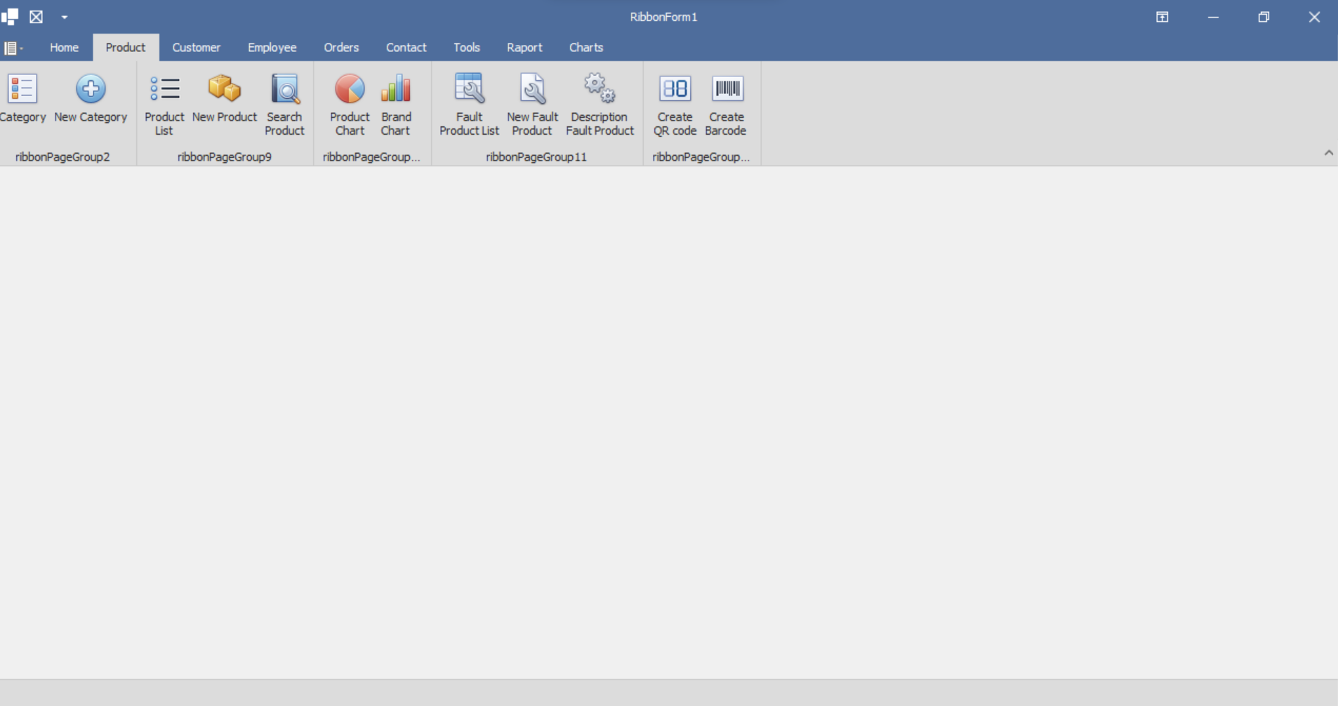Click the New Category plus icon

(91, 89)
